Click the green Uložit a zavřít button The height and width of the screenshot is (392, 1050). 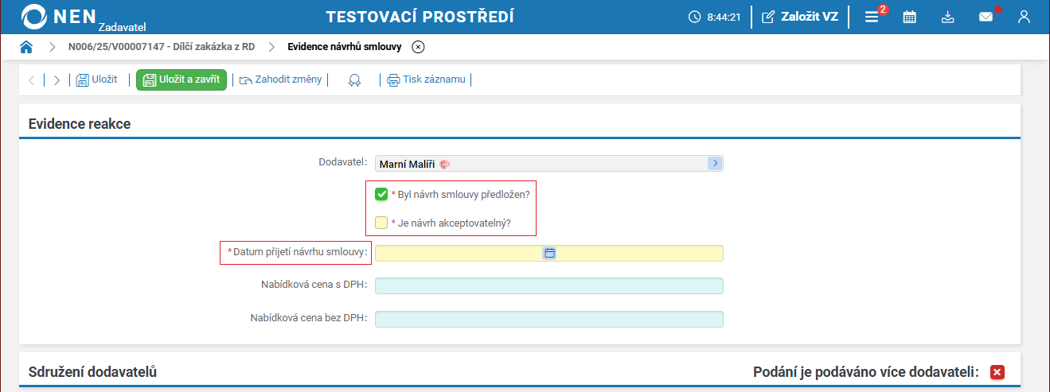click(182, 80)
